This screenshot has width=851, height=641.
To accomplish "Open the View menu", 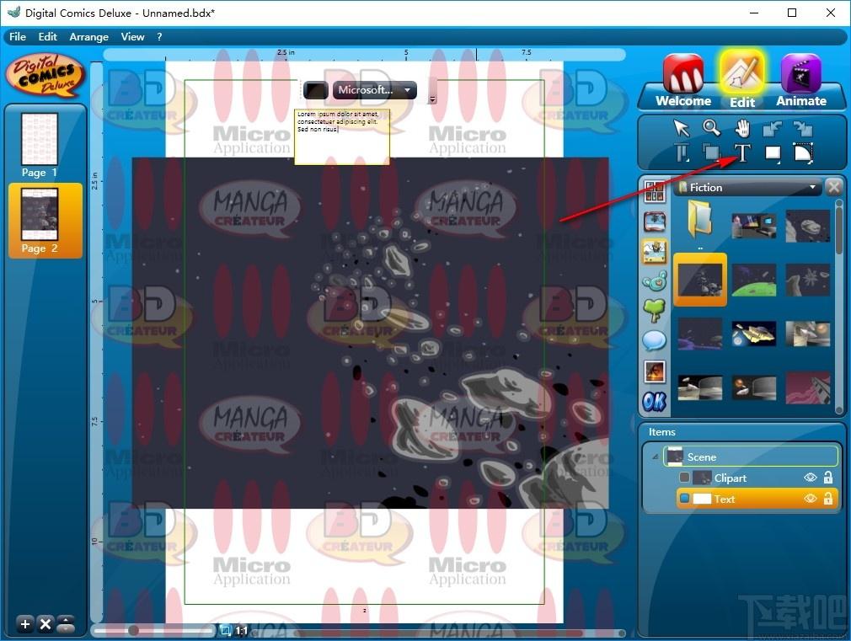I will [x=132, y=37].
